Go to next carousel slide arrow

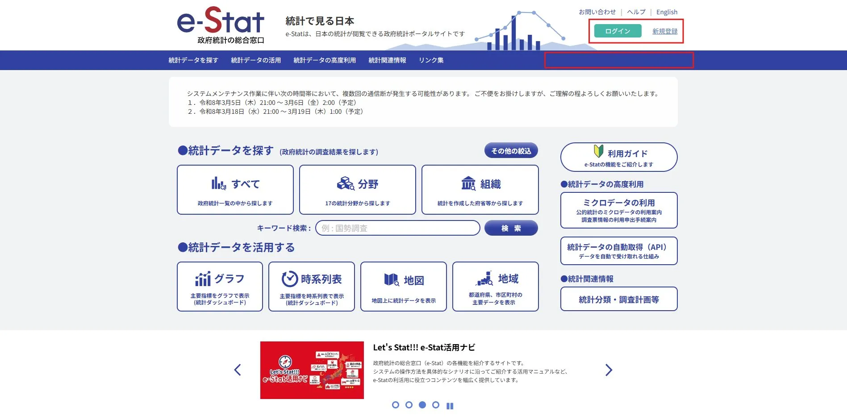pos(609,370)
